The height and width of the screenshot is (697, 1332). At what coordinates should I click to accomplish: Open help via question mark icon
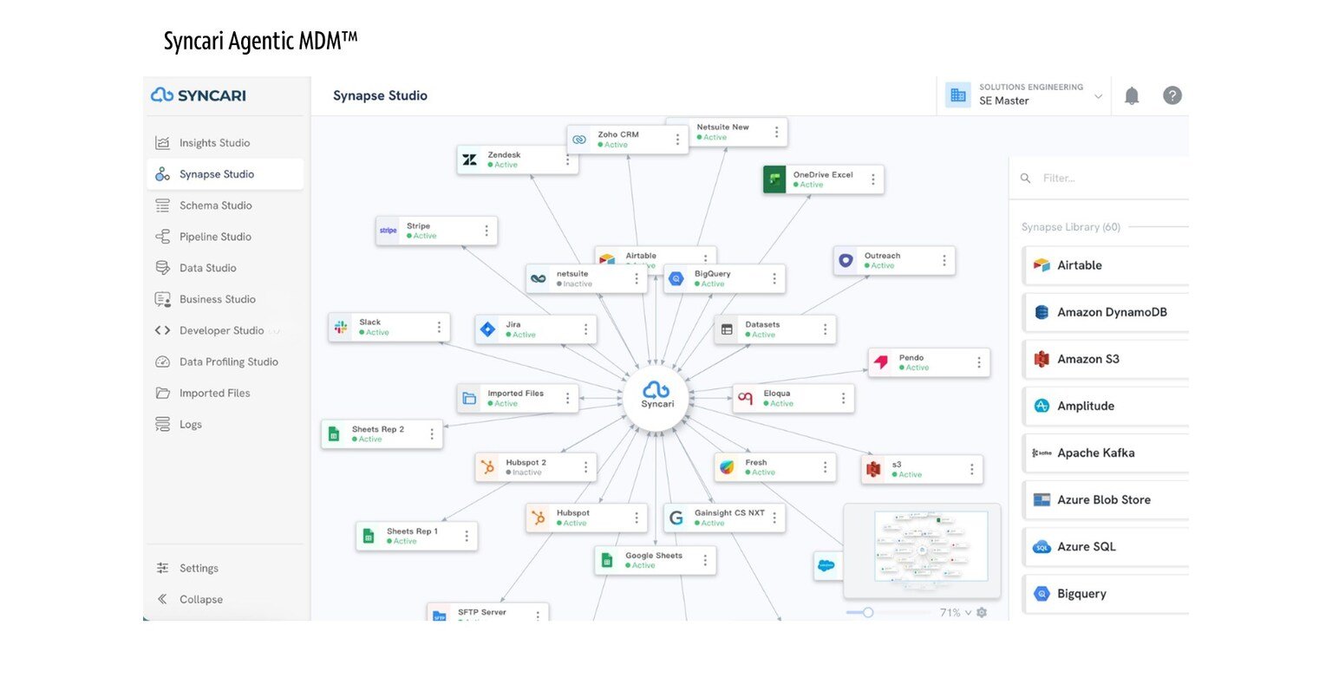click(1172, 95)
